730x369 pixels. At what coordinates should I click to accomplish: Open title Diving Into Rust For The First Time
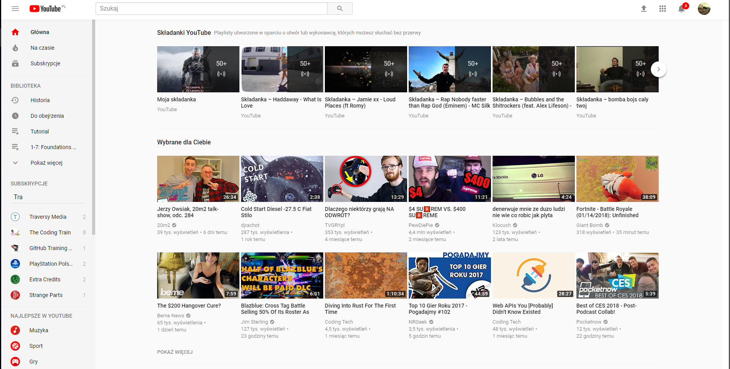(x=360, y=309)
